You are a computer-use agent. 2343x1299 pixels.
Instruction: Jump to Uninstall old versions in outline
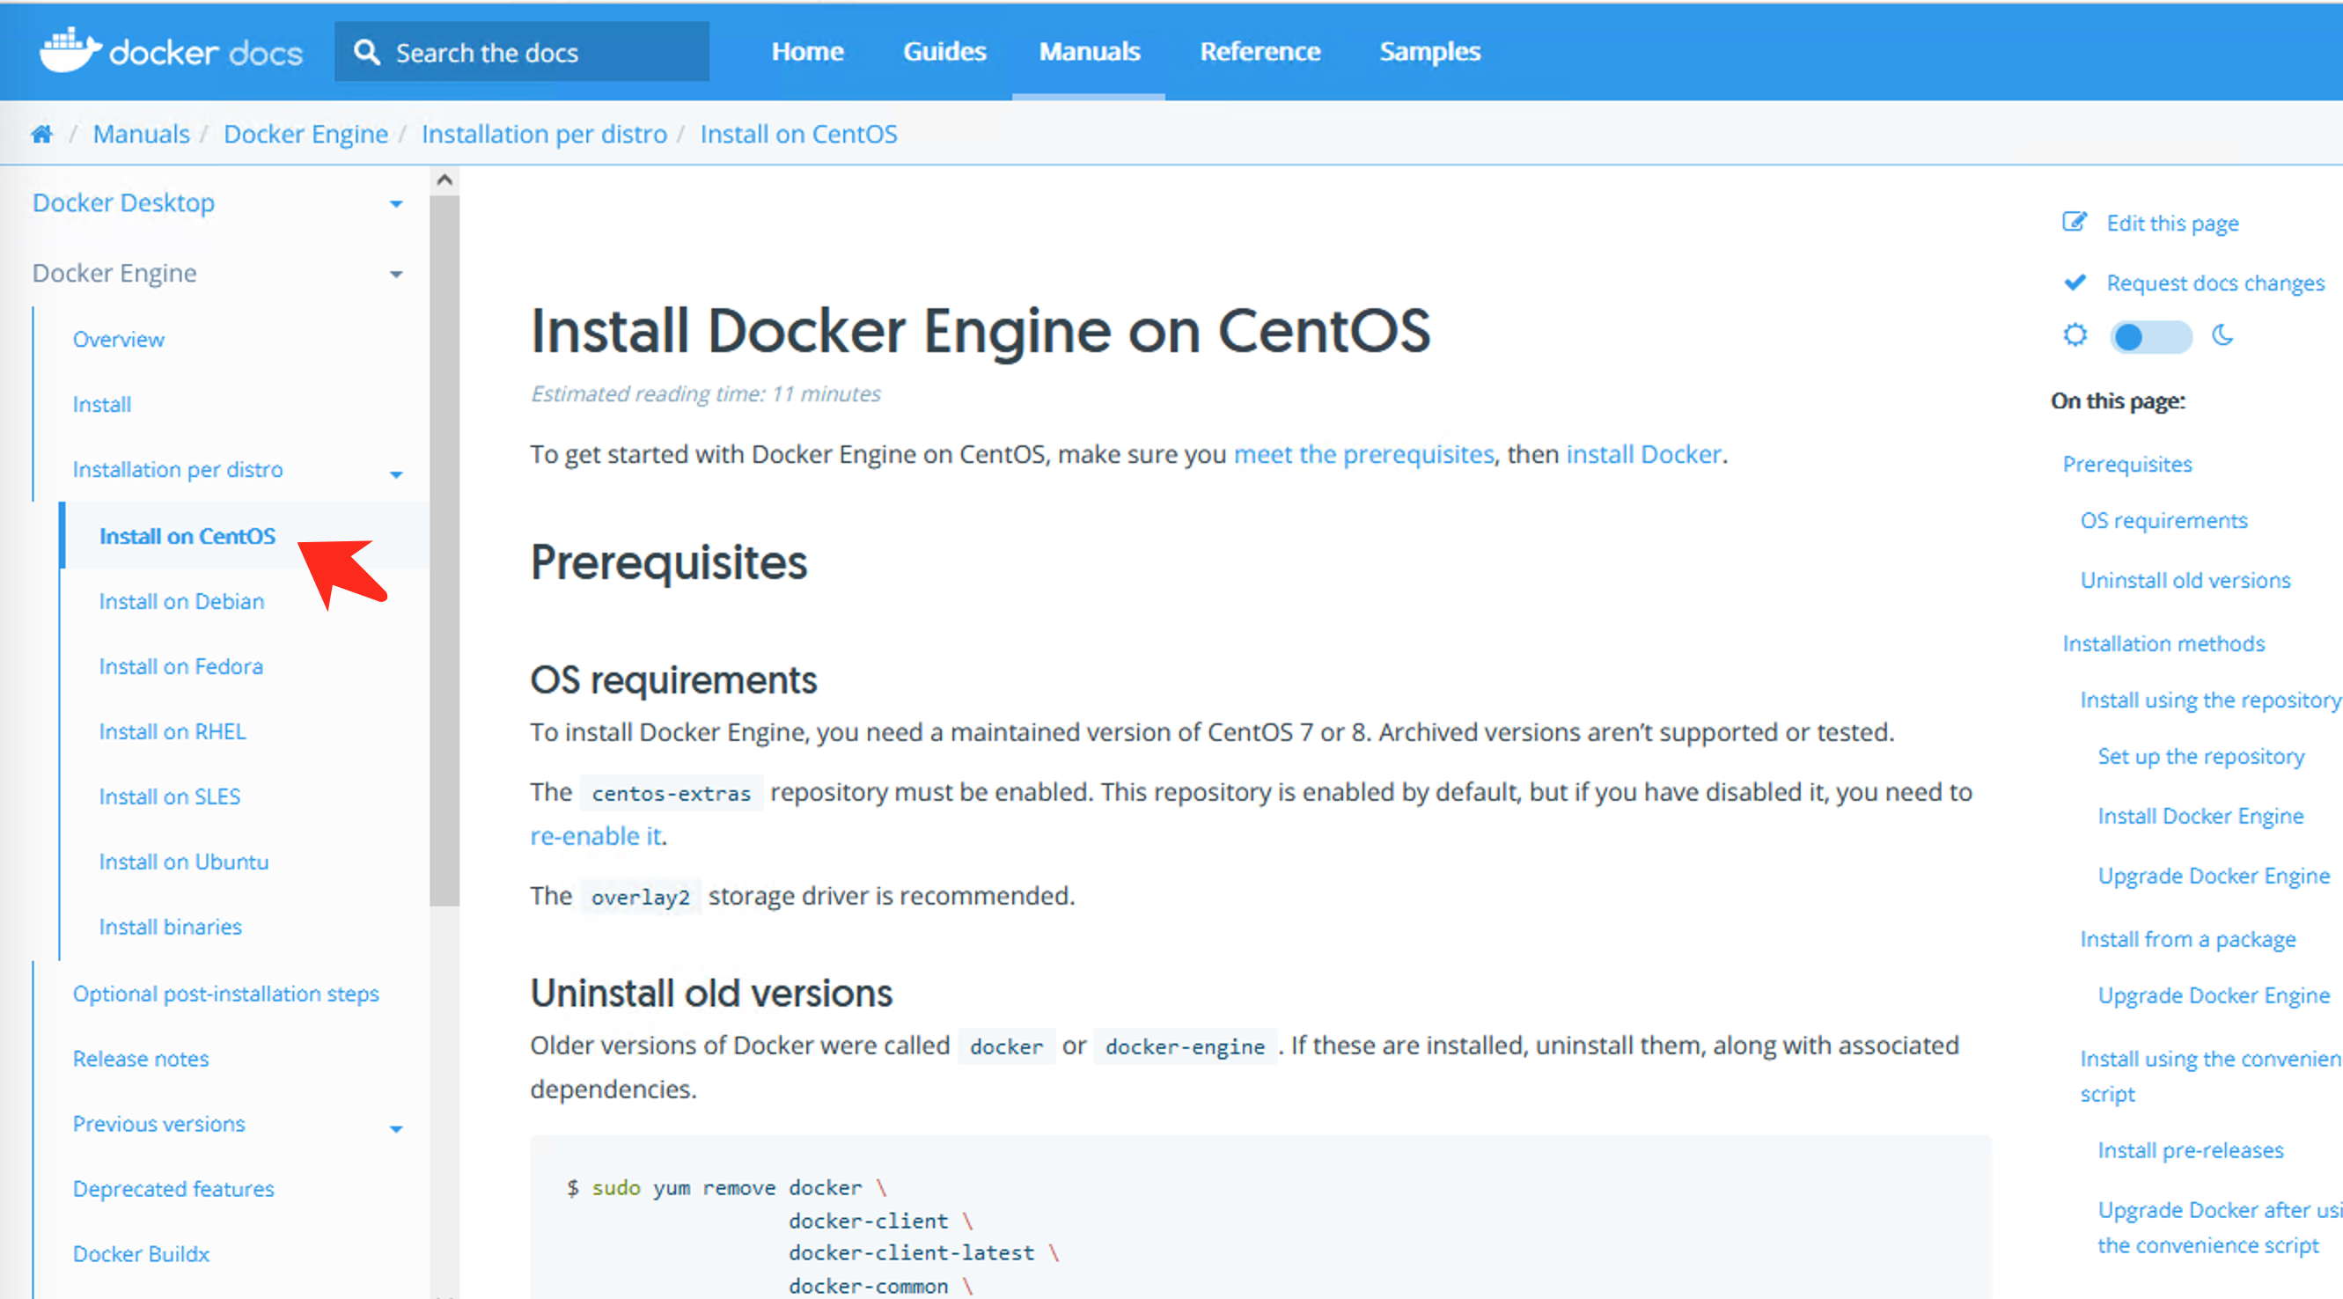point(2185,580)
